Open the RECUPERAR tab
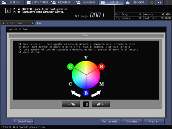 pos(62,2)
